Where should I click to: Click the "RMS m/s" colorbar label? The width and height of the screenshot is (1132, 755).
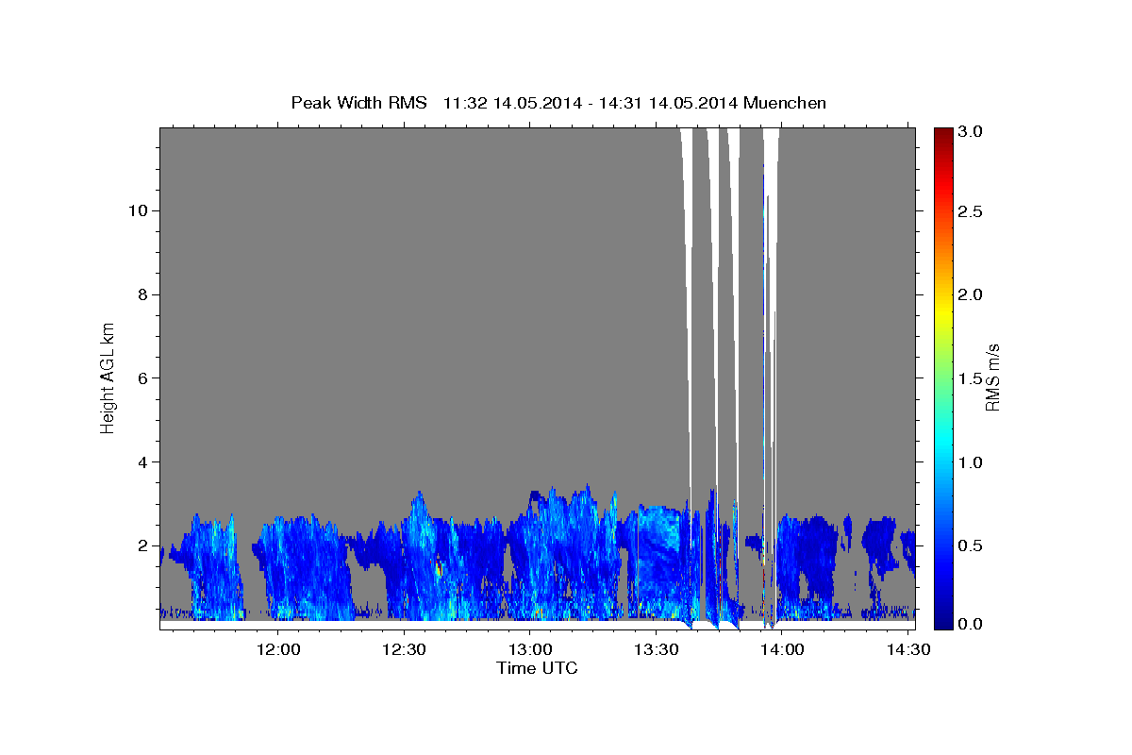992,377
